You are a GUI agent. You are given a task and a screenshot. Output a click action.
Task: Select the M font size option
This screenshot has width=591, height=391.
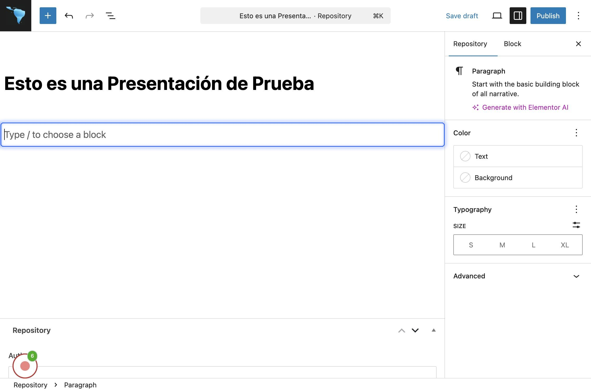point(502,245)
